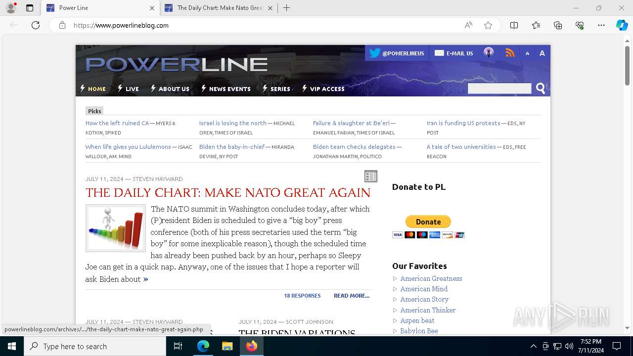633x356 pixels.
Task: View site information lock icon
Action: [62, 25]
